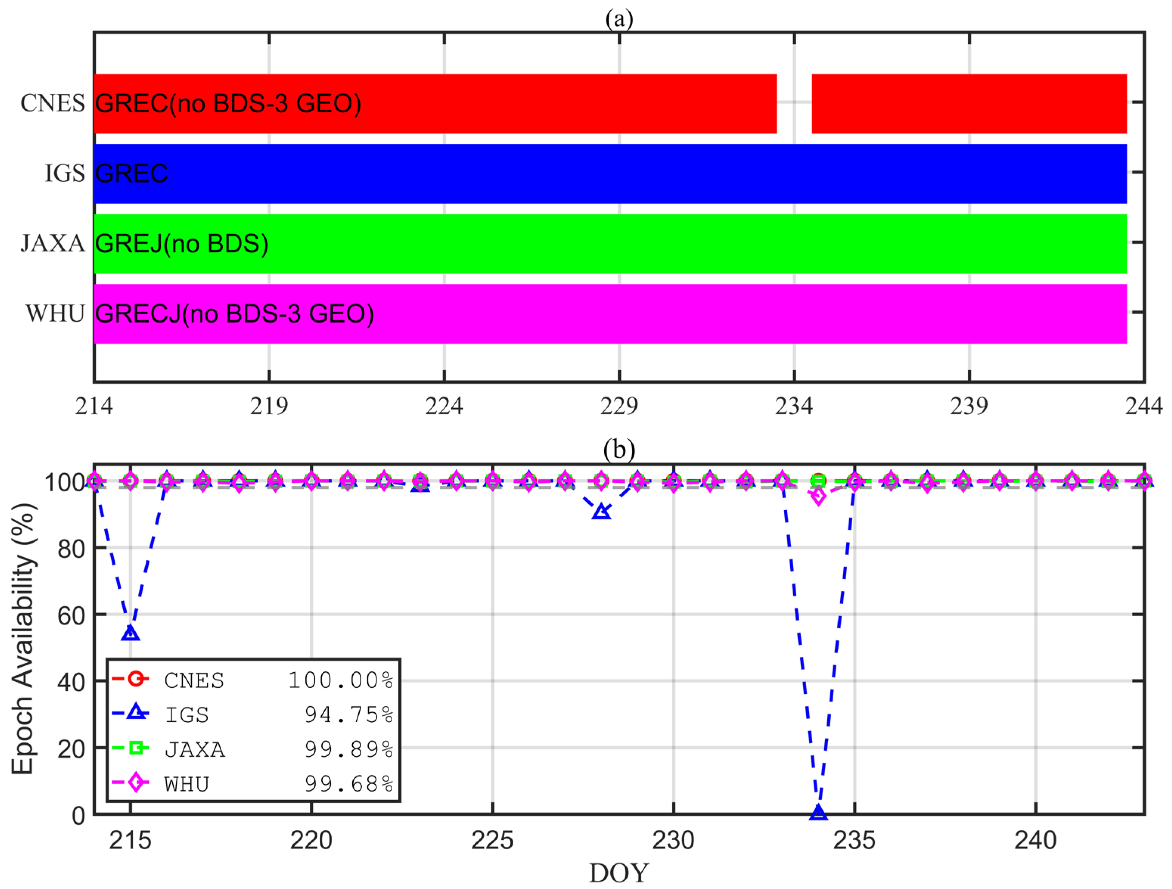Click IGS triangle marker near 90 percent
The height and width of the screenshot is (889, 1172).
point(602,512)
